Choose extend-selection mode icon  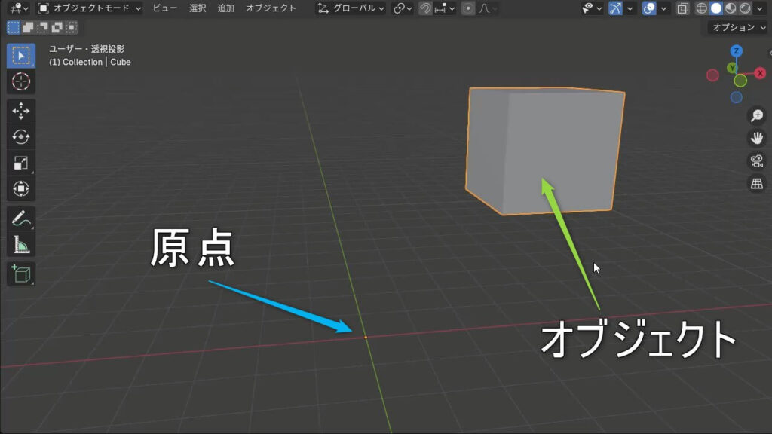coord(28,28)
